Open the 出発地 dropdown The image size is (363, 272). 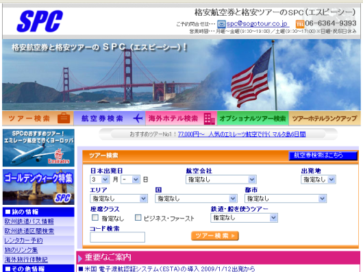pyautogui.click(x=318, y=180)
